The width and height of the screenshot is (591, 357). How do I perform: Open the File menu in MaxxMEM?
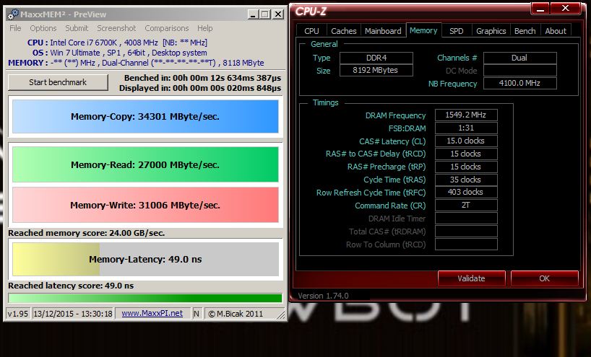click(x=15, y=28)
